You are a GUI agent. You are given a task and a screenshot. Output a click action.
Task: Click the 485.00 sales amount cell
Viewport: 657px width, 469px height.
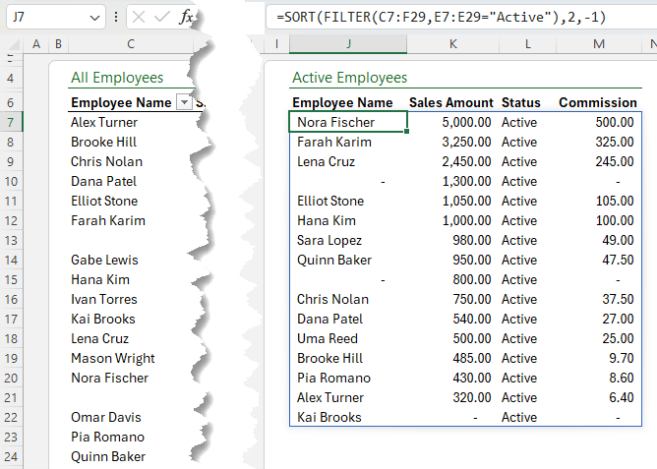tap(453, 359)
